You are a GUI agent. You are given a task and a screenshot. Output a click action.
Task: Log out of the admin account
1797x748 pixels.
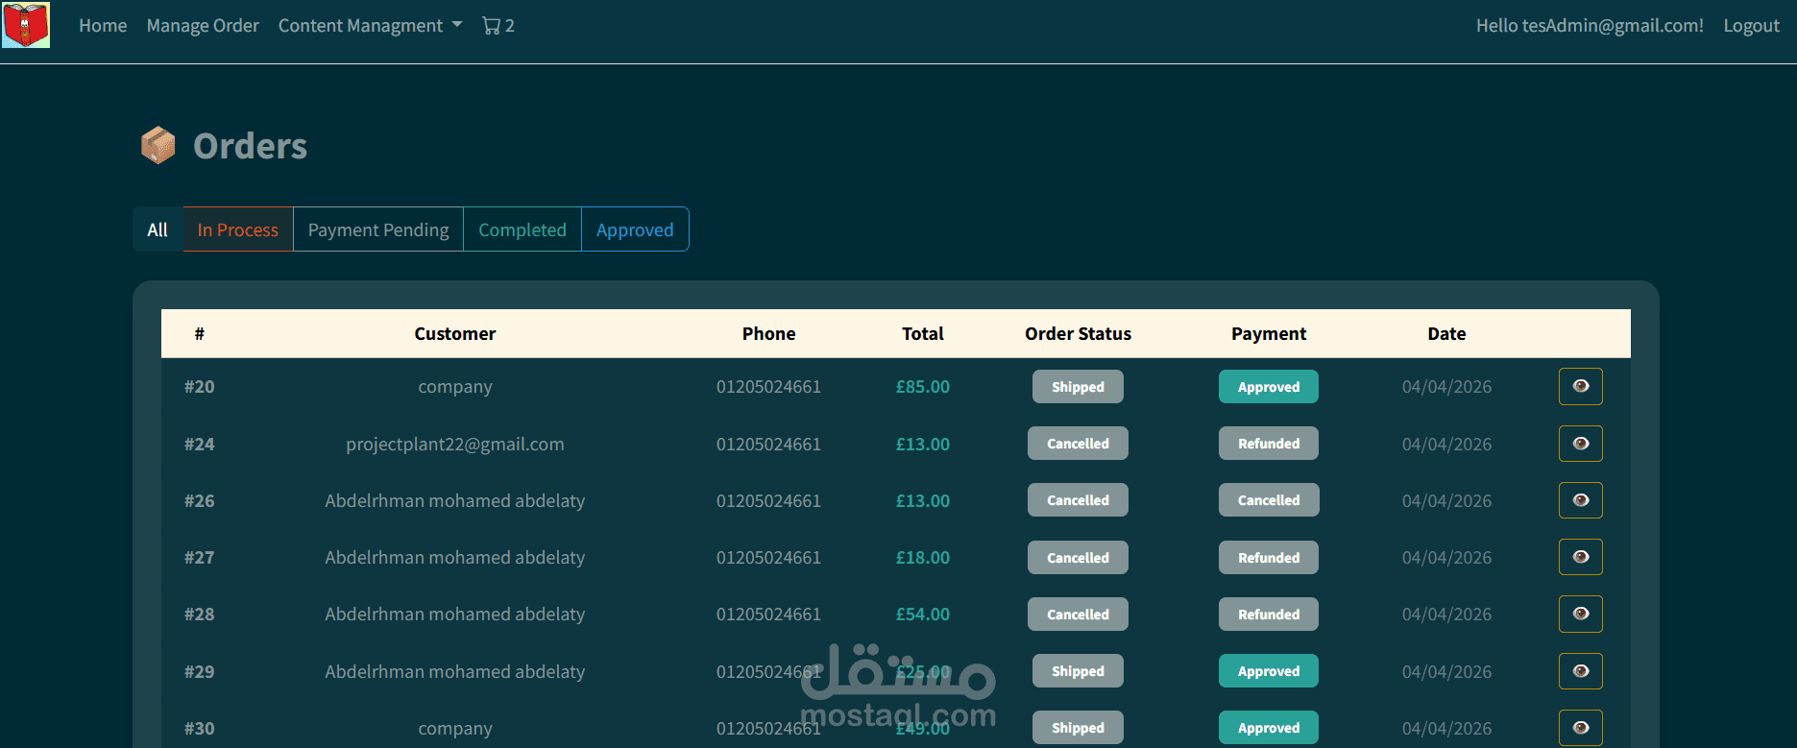point(1751,26)
